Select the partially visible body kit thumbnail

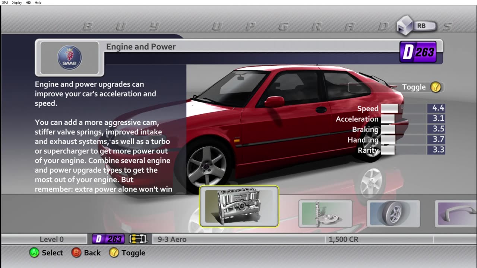[456, 214]
